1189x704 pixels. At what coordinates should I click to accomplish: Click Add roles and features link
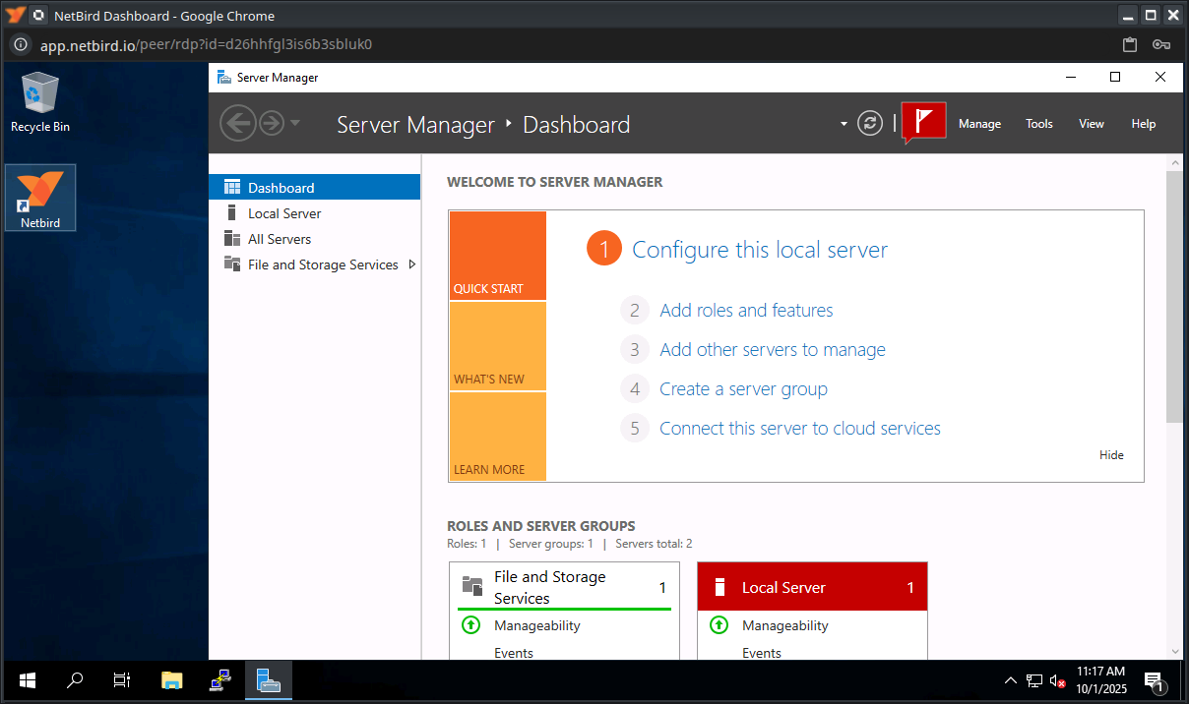(746, 311)
